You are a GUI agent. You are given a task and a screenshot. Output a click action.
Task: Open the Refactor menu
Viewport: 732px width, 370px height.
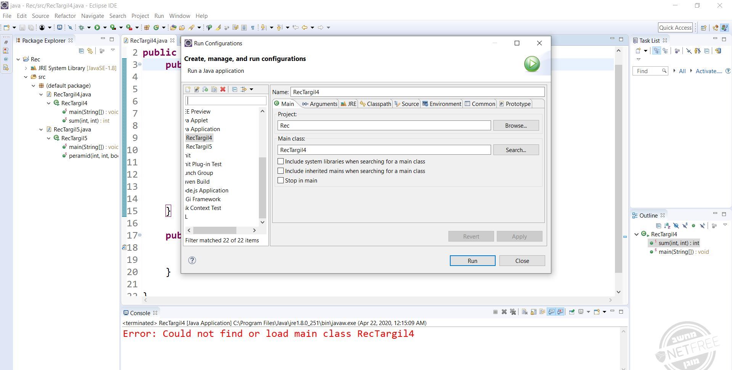pos(65,16)
